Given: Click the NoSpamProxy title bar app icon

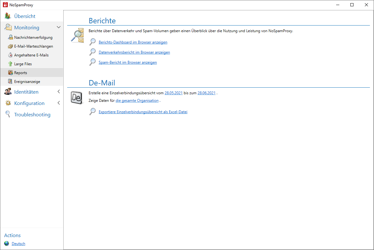Looking at the screenshot, I should (x=5, y=5).
